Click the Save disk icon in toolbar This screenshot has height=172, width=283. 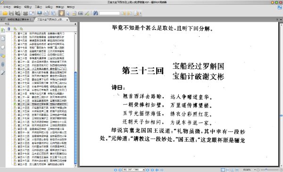11,13
